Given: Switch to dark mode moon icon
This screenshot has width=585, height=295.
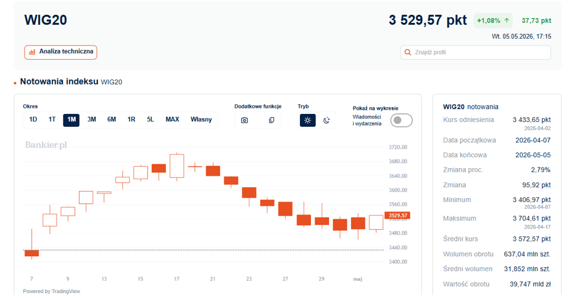Looking at the screenshot, I should [x=326, y=120].
